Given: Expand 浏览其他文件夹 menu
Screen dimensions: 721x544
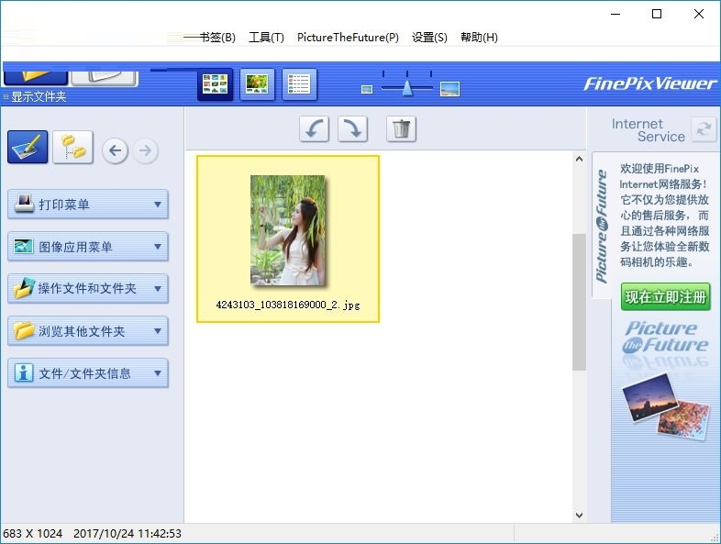Looking at the screenshot, I should (88, 331).
